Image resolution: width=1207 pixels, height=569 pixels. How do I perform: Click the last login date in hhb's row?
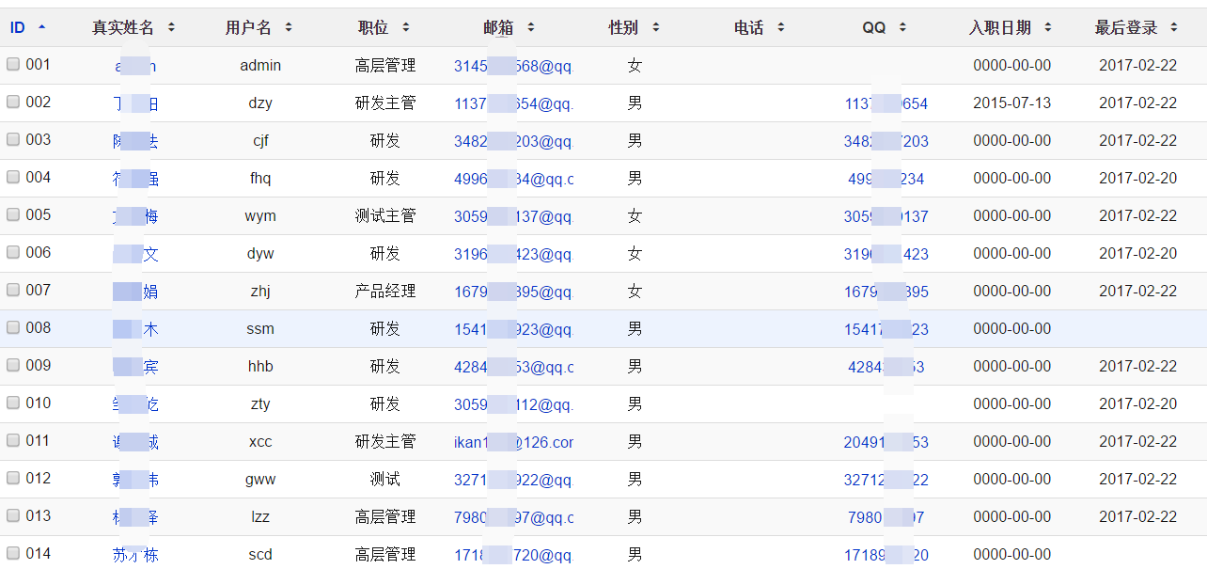coord(1137,367)
